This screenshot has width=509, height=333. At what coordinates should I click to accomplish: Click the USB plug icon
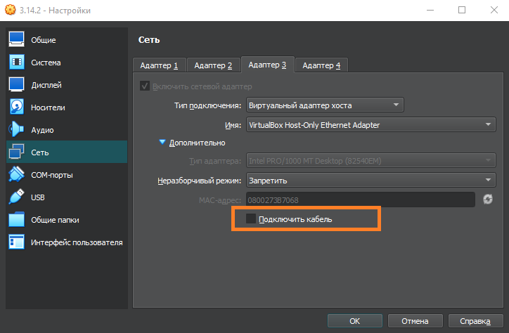(16, 197)
